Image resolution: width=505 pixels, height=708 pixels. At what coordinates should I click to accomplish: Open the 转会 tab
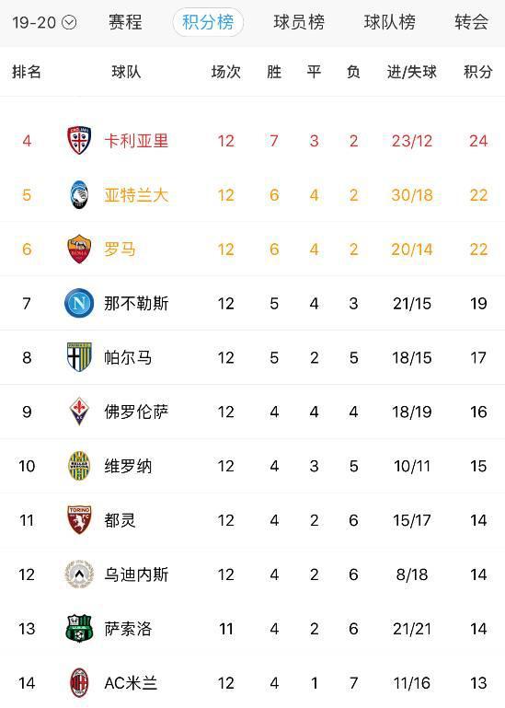point(471,22)
